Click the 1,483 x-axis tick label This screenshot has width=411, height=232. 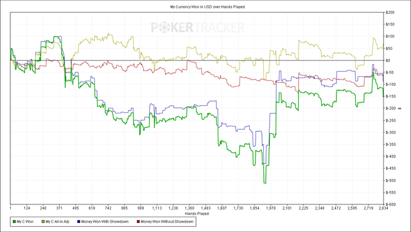click(x=205, y=208)
